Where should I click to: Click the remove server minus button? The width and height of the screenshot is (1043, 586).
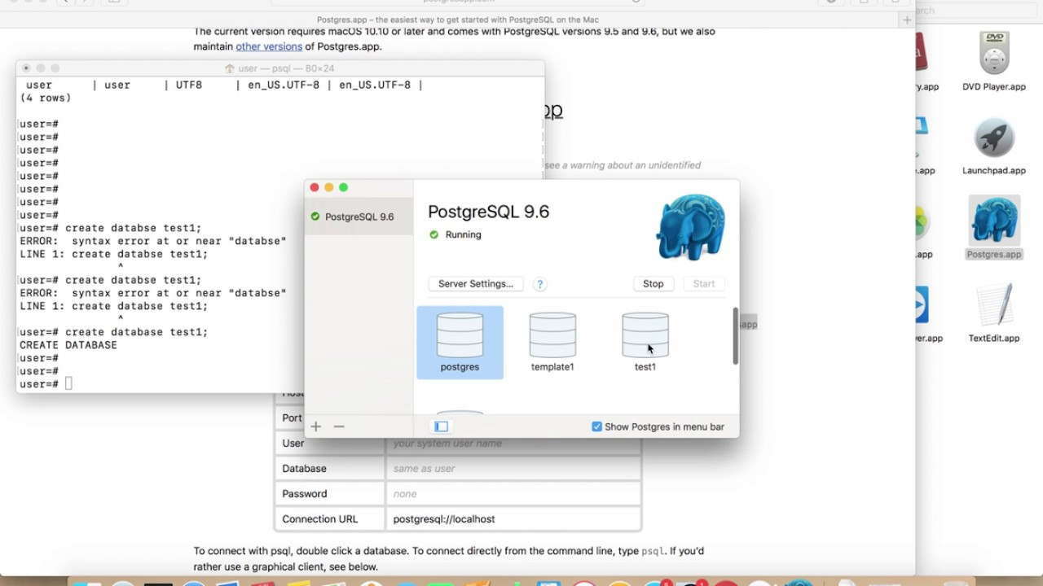339,426
